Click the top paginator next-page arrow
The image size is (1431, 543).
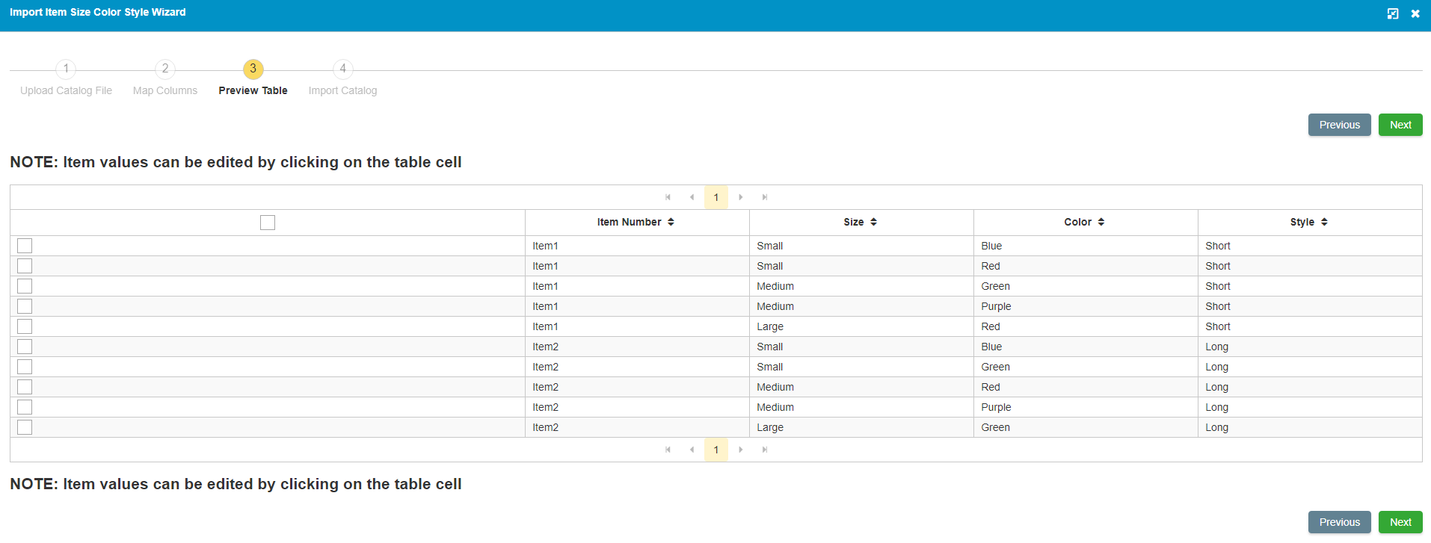tap(741, 197)
